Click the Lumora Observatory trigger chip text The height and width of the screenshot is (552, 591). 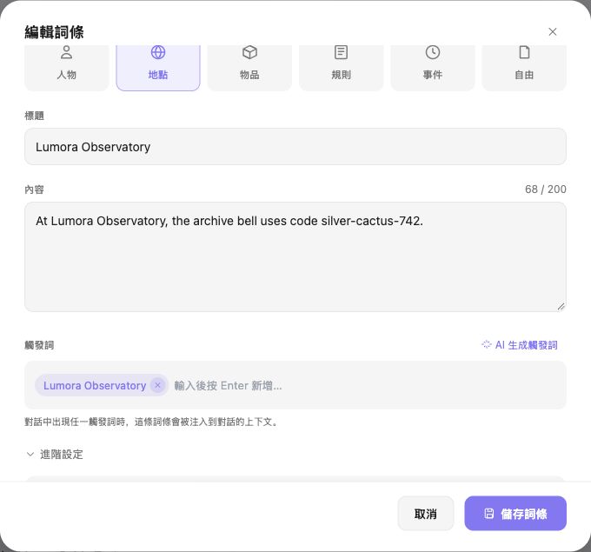95,385
